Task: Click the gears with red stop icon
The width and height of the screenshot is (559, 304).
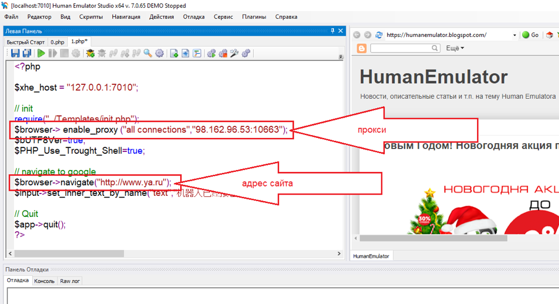Action: tap(223, 53)
